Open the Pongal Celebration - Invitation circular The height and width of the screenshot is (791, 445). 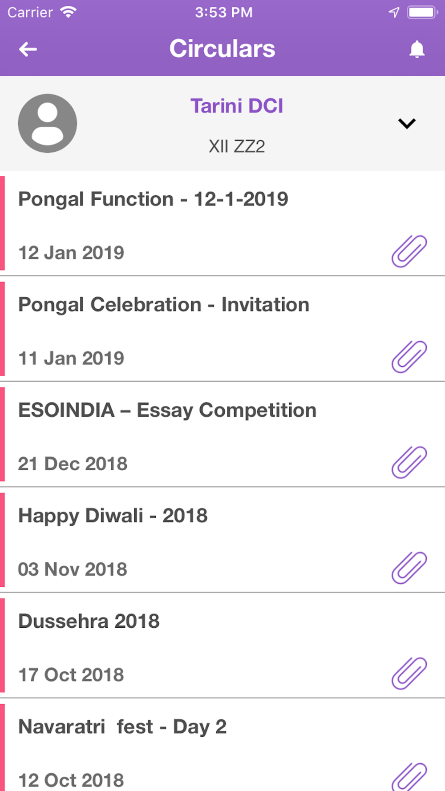click(222, 329)
